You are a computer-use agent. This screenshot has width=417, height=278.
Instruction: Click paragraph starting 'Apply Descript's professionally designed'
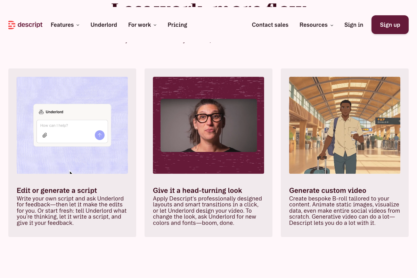click(207, 211)
